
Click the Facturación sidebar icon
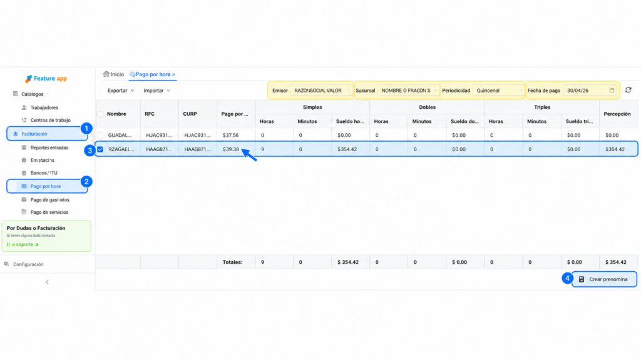tap(16, 134)
